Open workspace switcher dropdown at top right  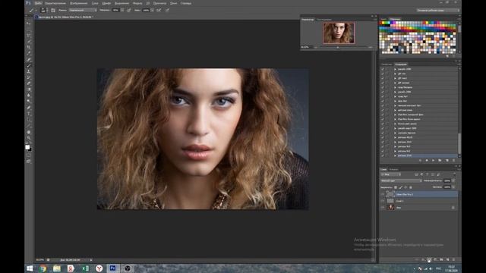click(x=438, y=10)
